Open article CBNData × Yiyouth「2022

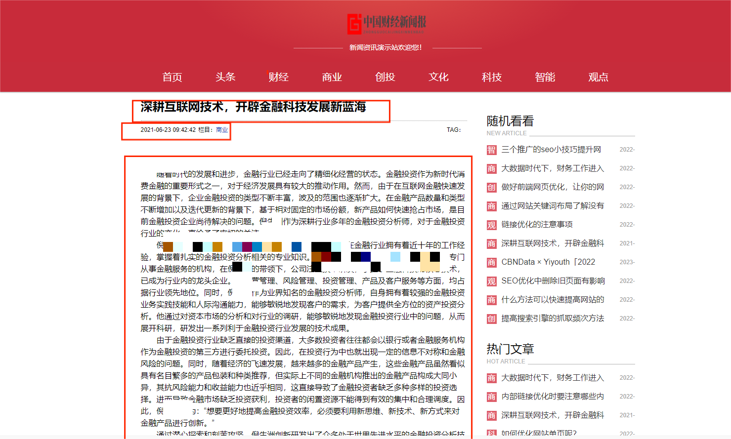click(x=548, y=262)
